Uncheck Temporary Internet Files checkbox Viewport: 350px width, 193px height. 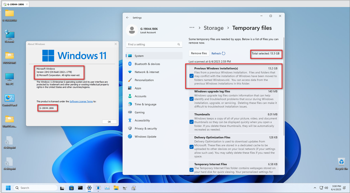pyautogui.click(x=191, y=170)
